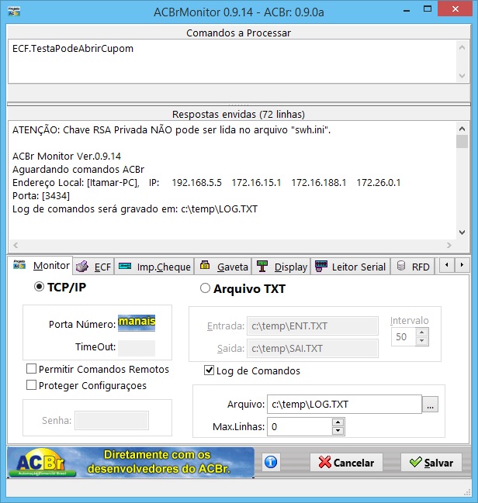478x503 pixels.
Task: Click the 'Aguardando comandos ACBr' line
Action: (78, 170)
